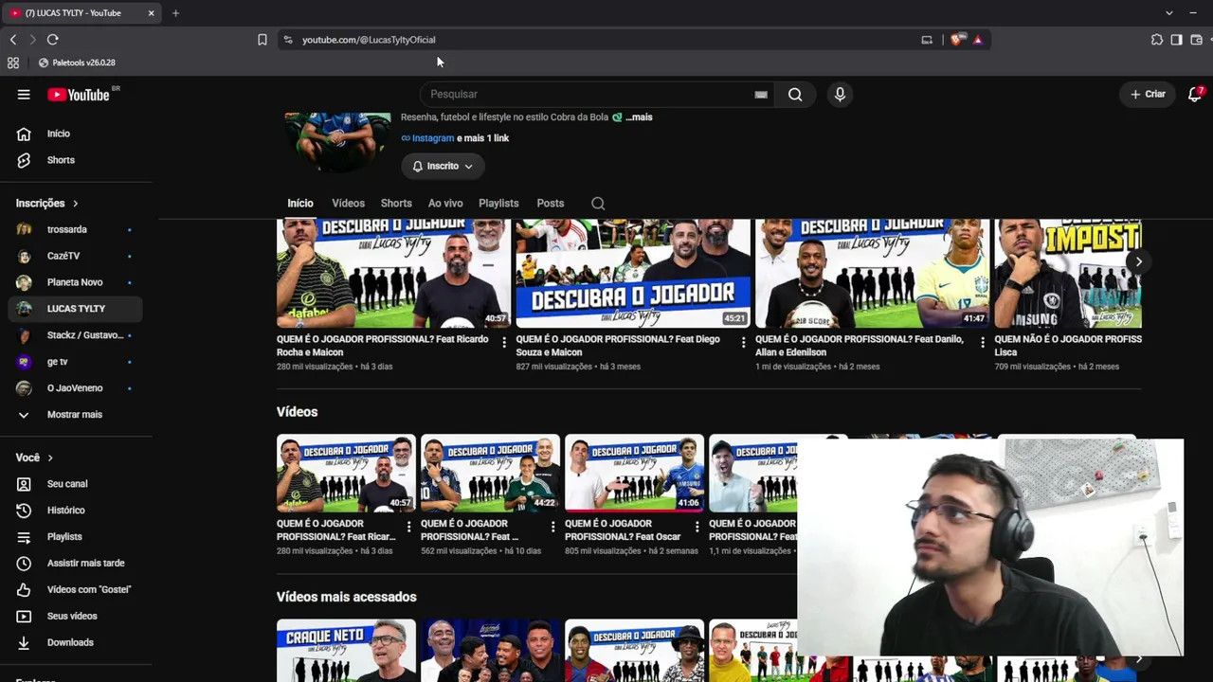Open Seus vídeos in the sidebar
This screenshot has width=1213, height=682.
coord(76,616)
